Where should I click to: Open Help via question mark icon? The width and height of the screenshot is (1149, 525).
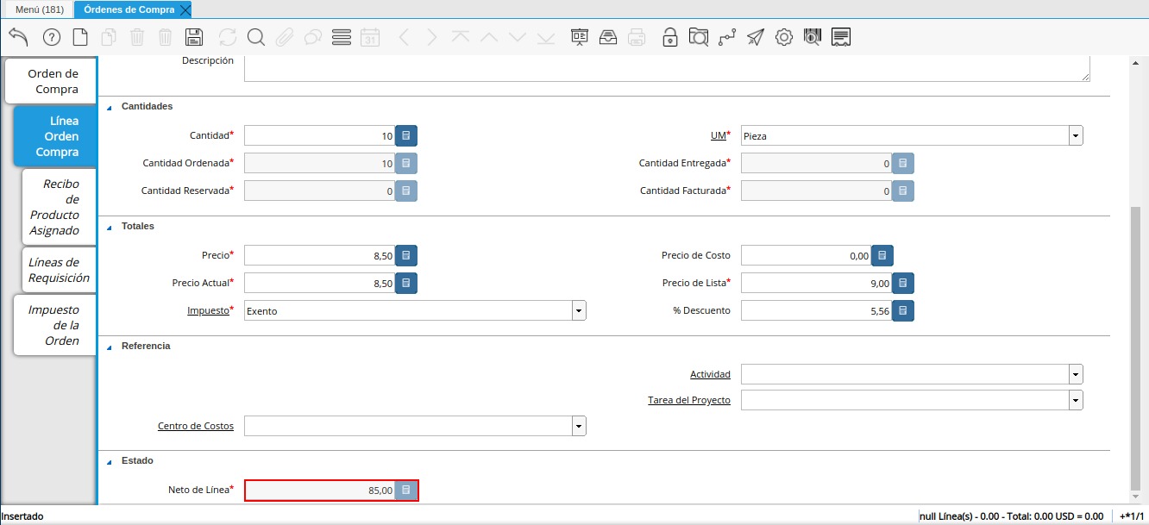coord(52,37)
